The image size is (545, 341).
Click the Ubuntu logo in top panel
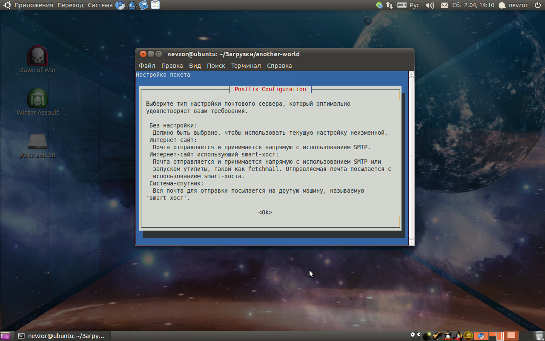[7, 5]
